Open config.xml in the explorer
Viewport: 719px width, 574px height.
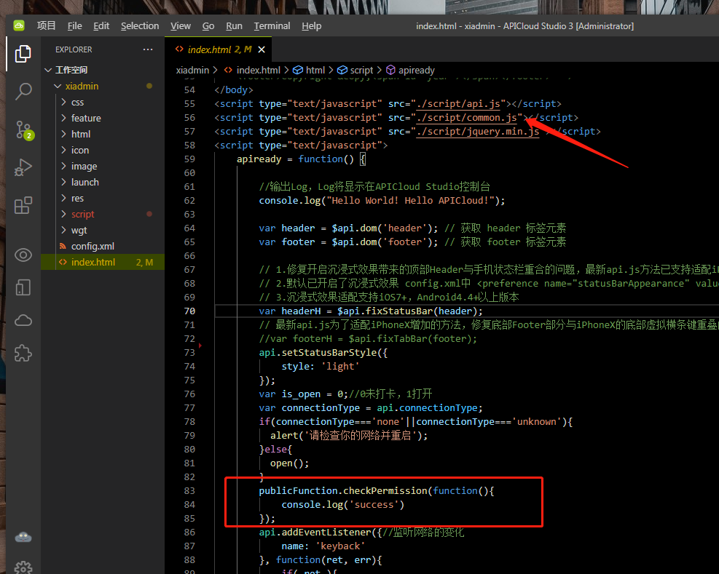pyautogui.click(x=93, y=246)
